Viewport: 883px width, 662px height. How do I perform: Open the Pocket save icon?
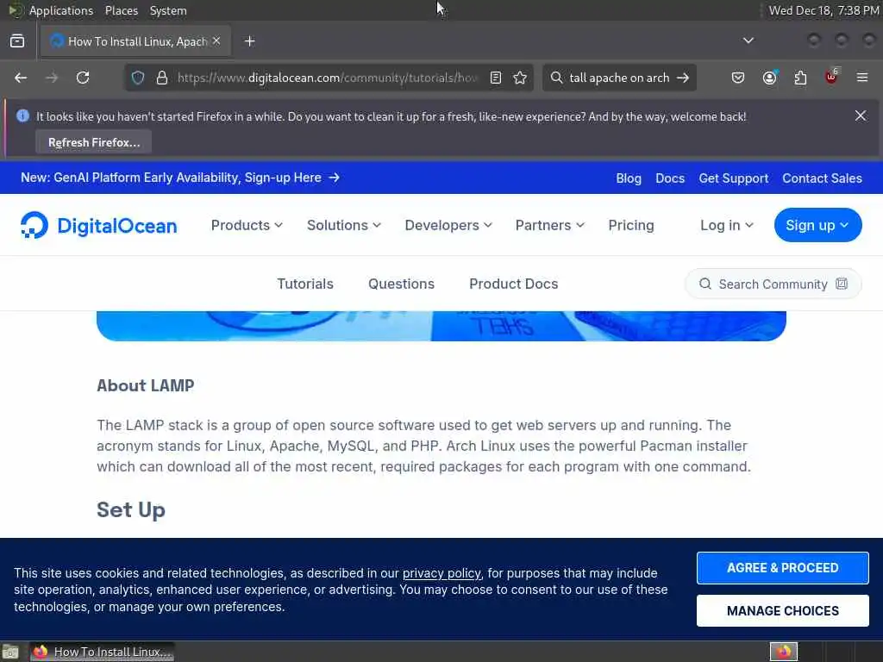(738, 78)
